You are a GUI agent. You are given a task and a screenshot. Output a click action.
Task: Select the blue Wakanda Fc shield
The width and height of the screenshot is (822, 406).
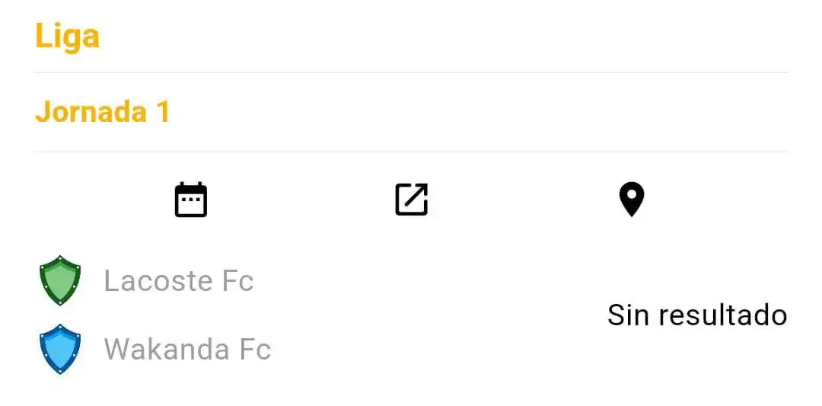(60, 349)
